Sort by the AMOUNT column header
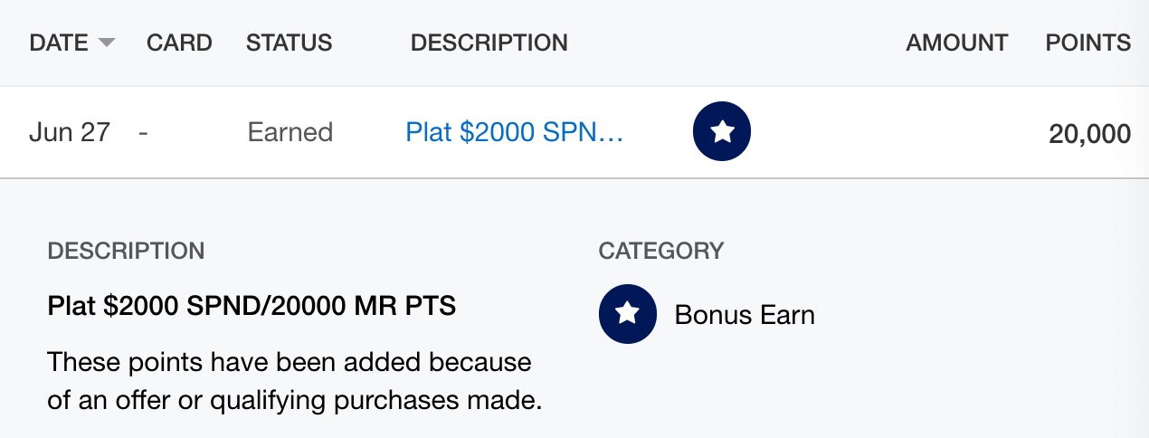The image size is (1149, 438). coord(956,43)
